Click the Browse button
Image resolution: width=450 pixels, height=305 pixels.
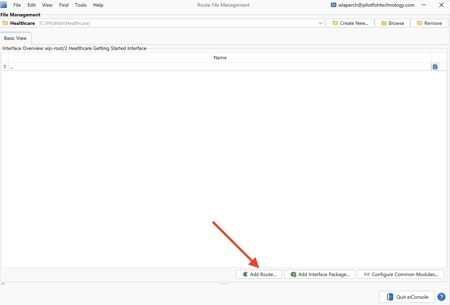(392, 23)
